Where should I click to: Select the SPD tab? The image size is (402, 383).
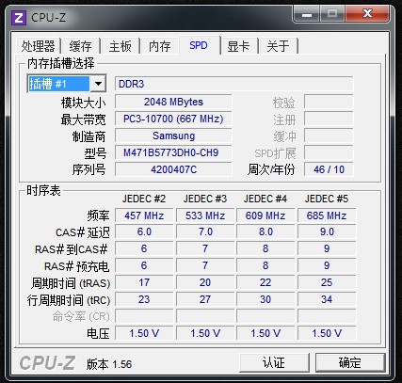point(199,45)
